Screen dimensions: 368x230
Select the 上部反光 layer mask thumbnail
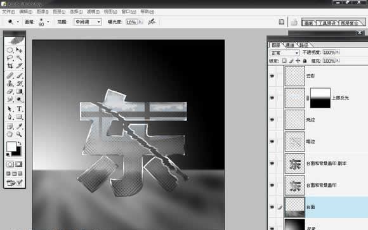point(320,98)
